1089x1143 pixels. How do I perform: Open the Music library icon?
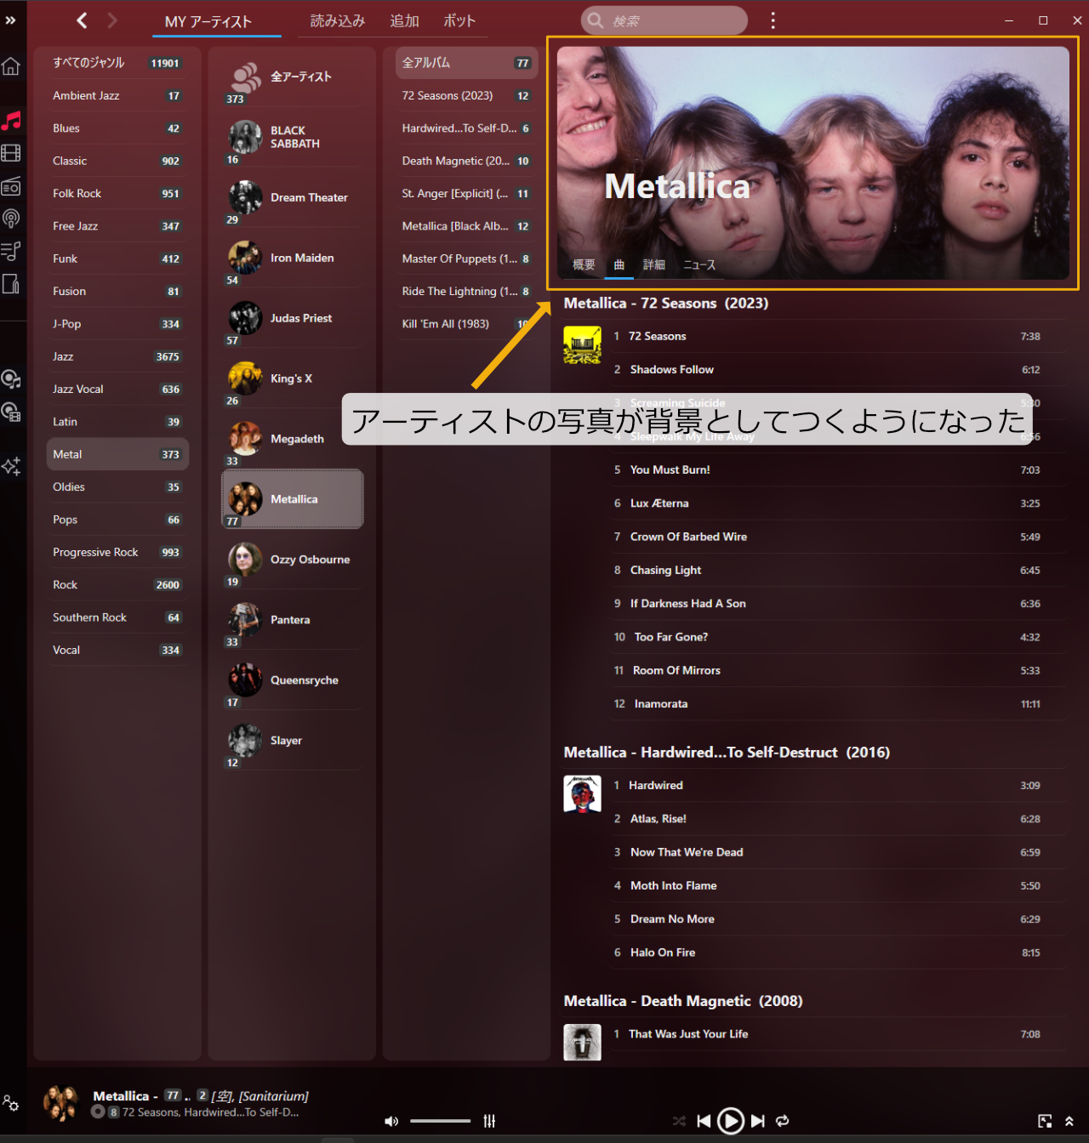pos(11,120)
